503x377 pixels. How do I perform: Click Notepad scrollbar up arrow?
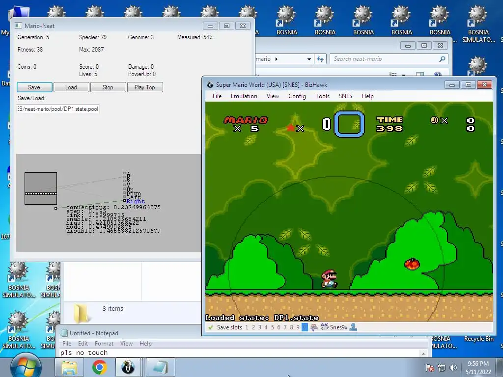pyautogui.click(x=423, y=353)
